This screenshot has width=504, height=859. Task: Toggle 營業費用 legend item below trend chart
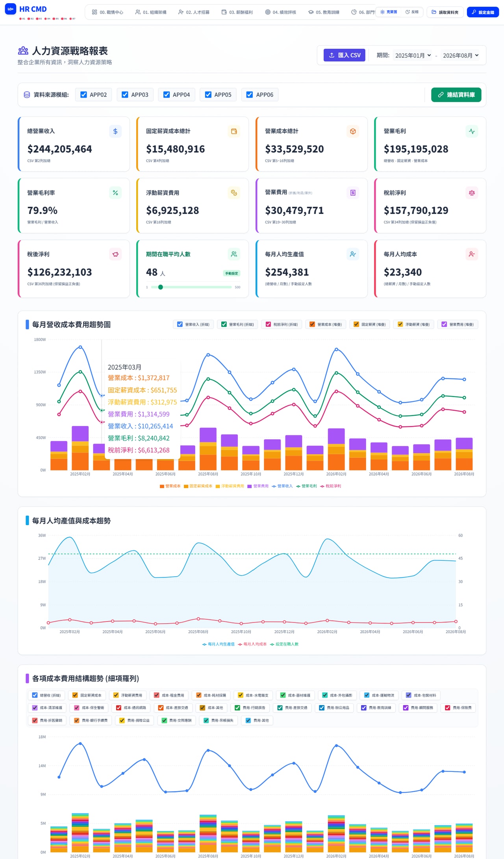[258, 486]
